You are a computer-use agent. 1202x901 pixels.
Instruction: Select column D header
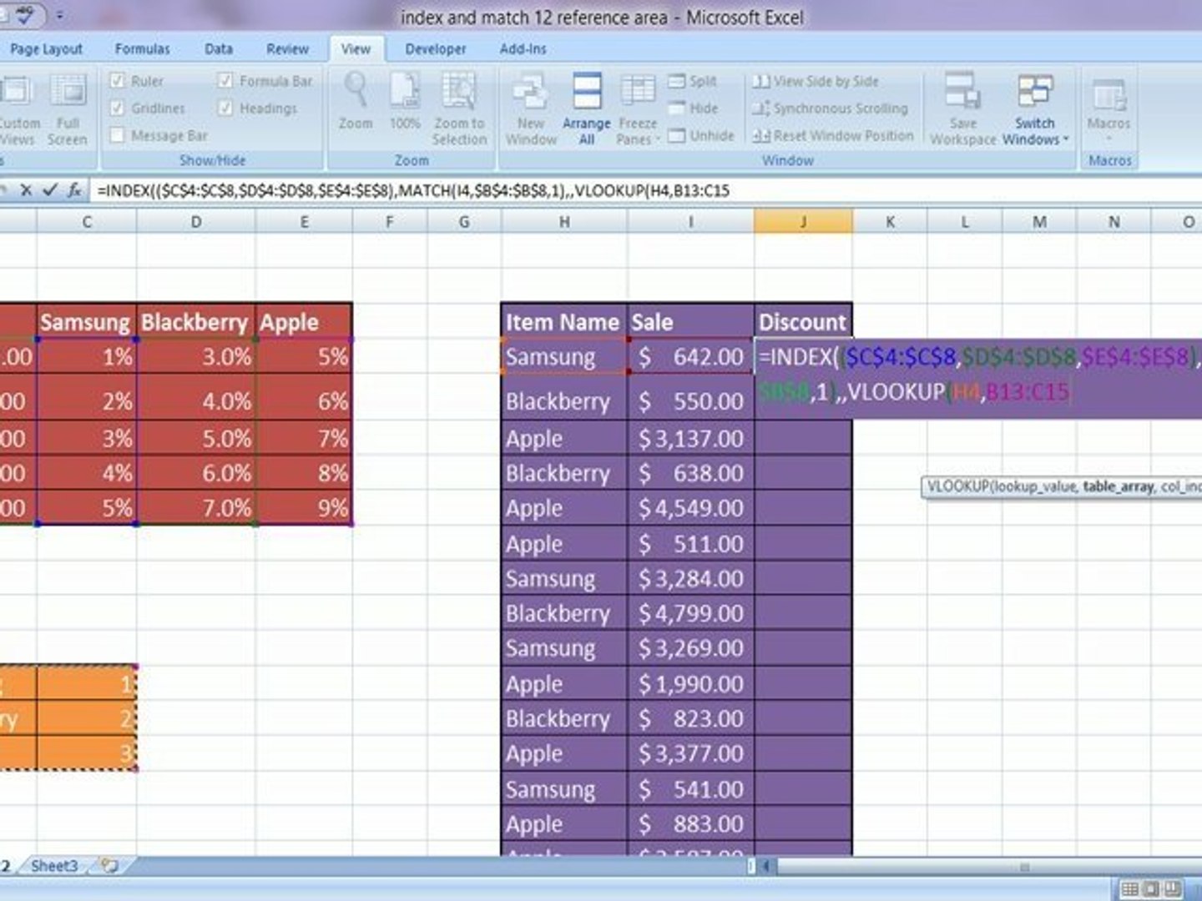(x=196, y=222)
